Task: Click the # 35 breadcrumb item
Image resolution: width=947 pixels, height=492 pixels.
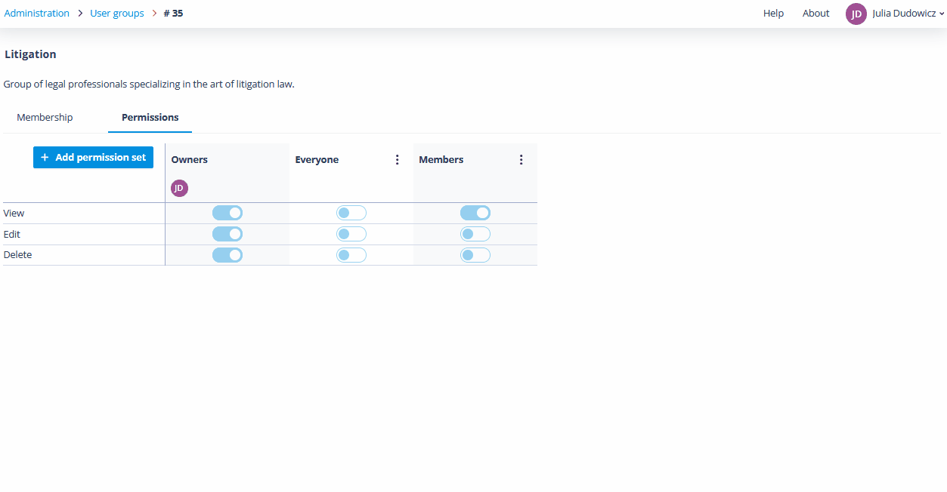Action: 173,14
